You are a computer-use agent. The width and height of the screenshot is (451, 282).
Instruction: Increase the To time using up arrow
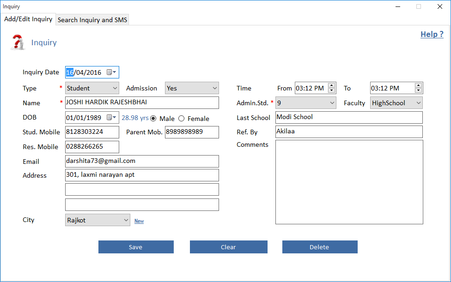[418, 85]
